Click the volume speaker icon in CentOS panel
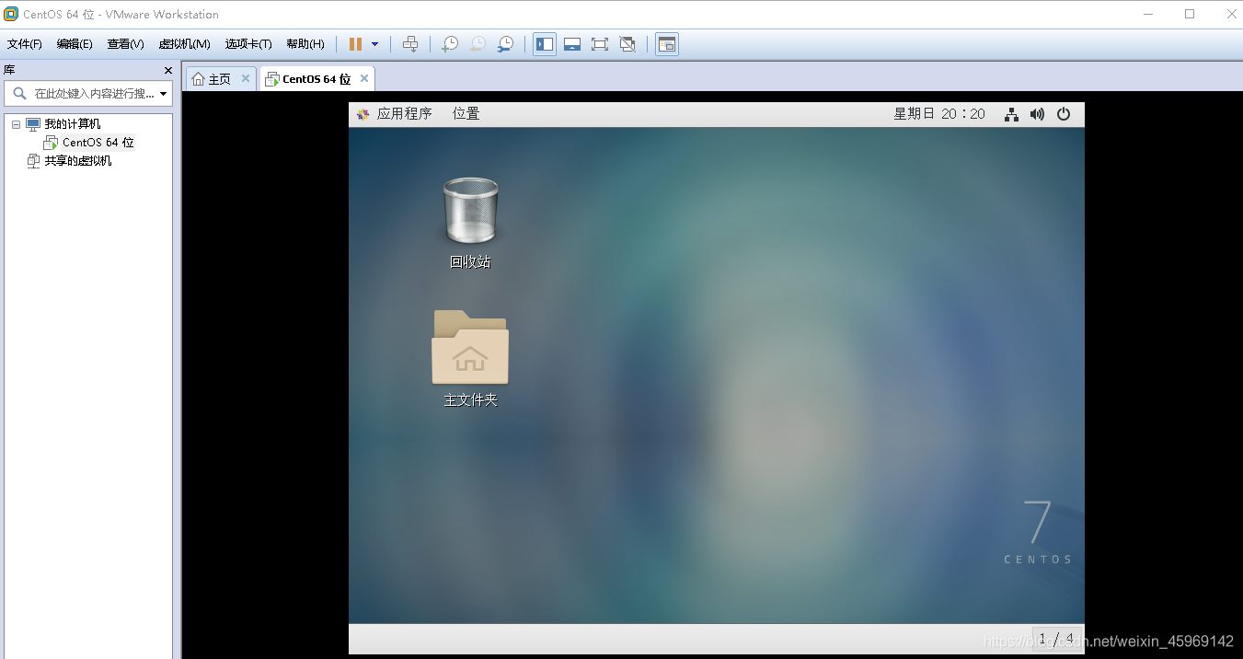Viewport: 1243px width, 659px height. tap(1037, 114)
